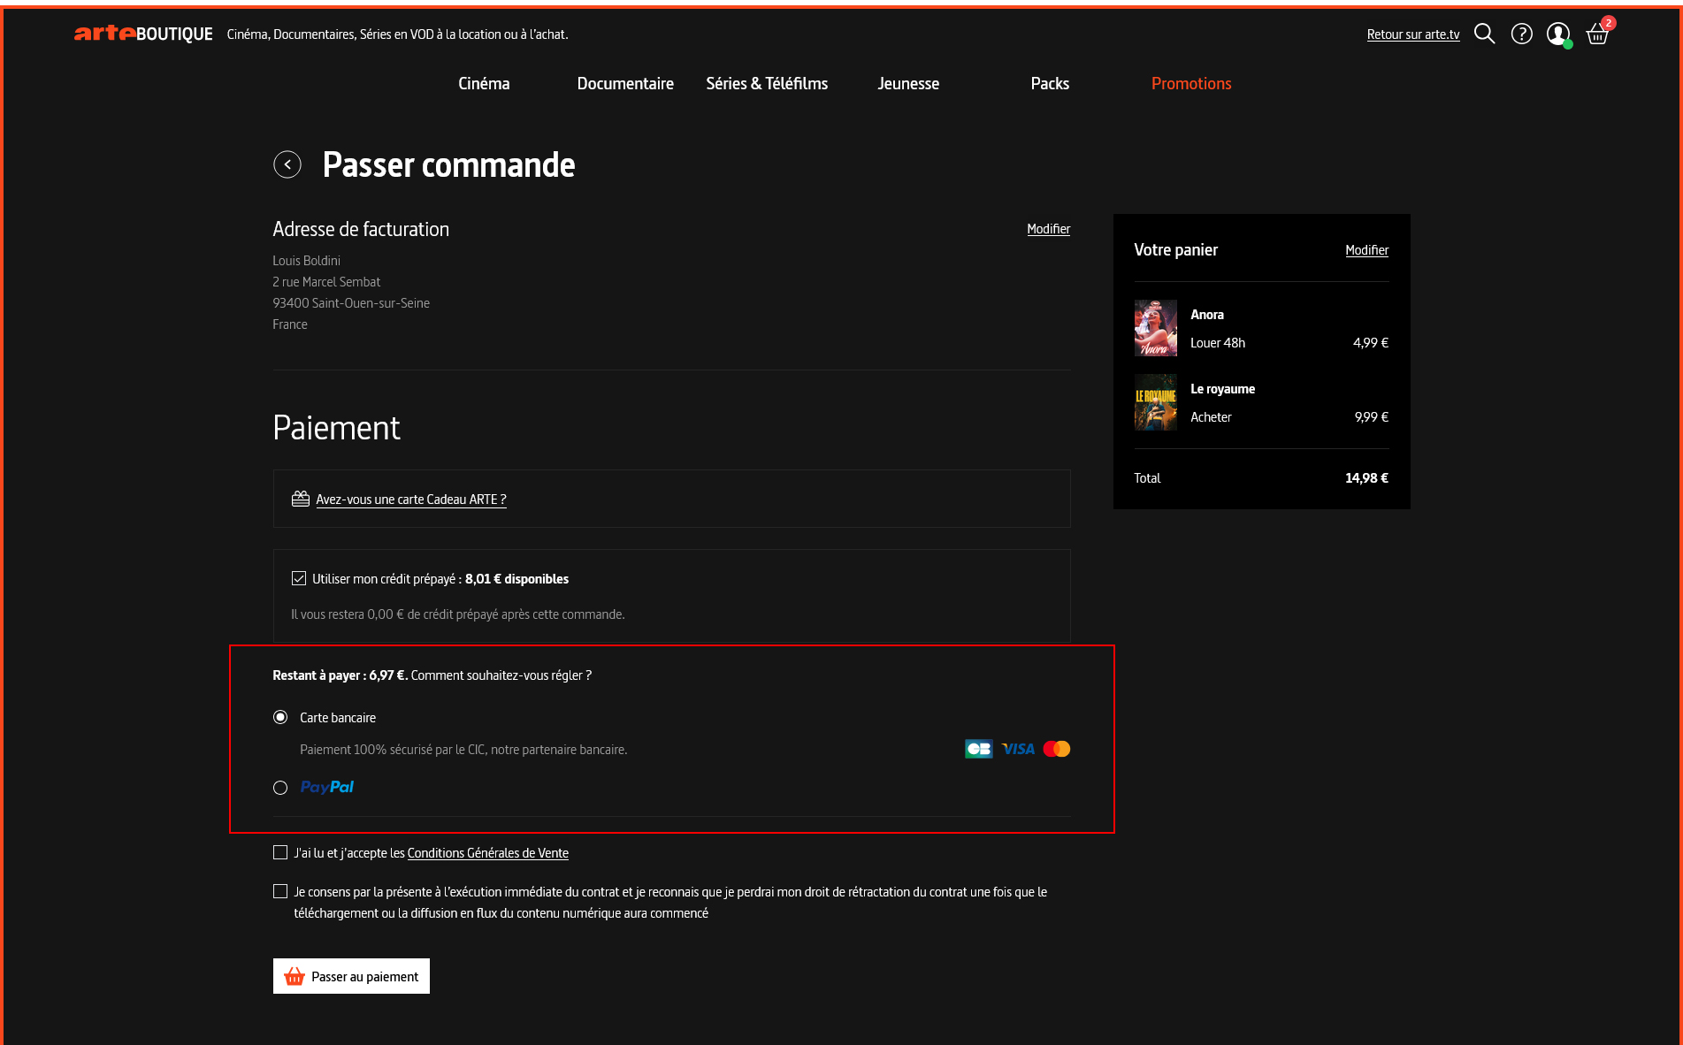The width and height of the screenshot is (1683, 1045).
Task: Click the Restant à payer amount text
Action: pyautogui.click(x=340, y=675)
